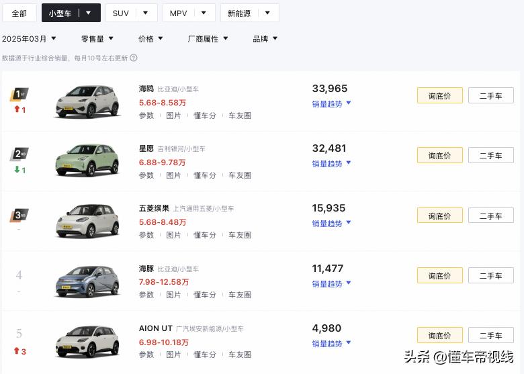Open the 海鸥 car thumbnail image

87,101
